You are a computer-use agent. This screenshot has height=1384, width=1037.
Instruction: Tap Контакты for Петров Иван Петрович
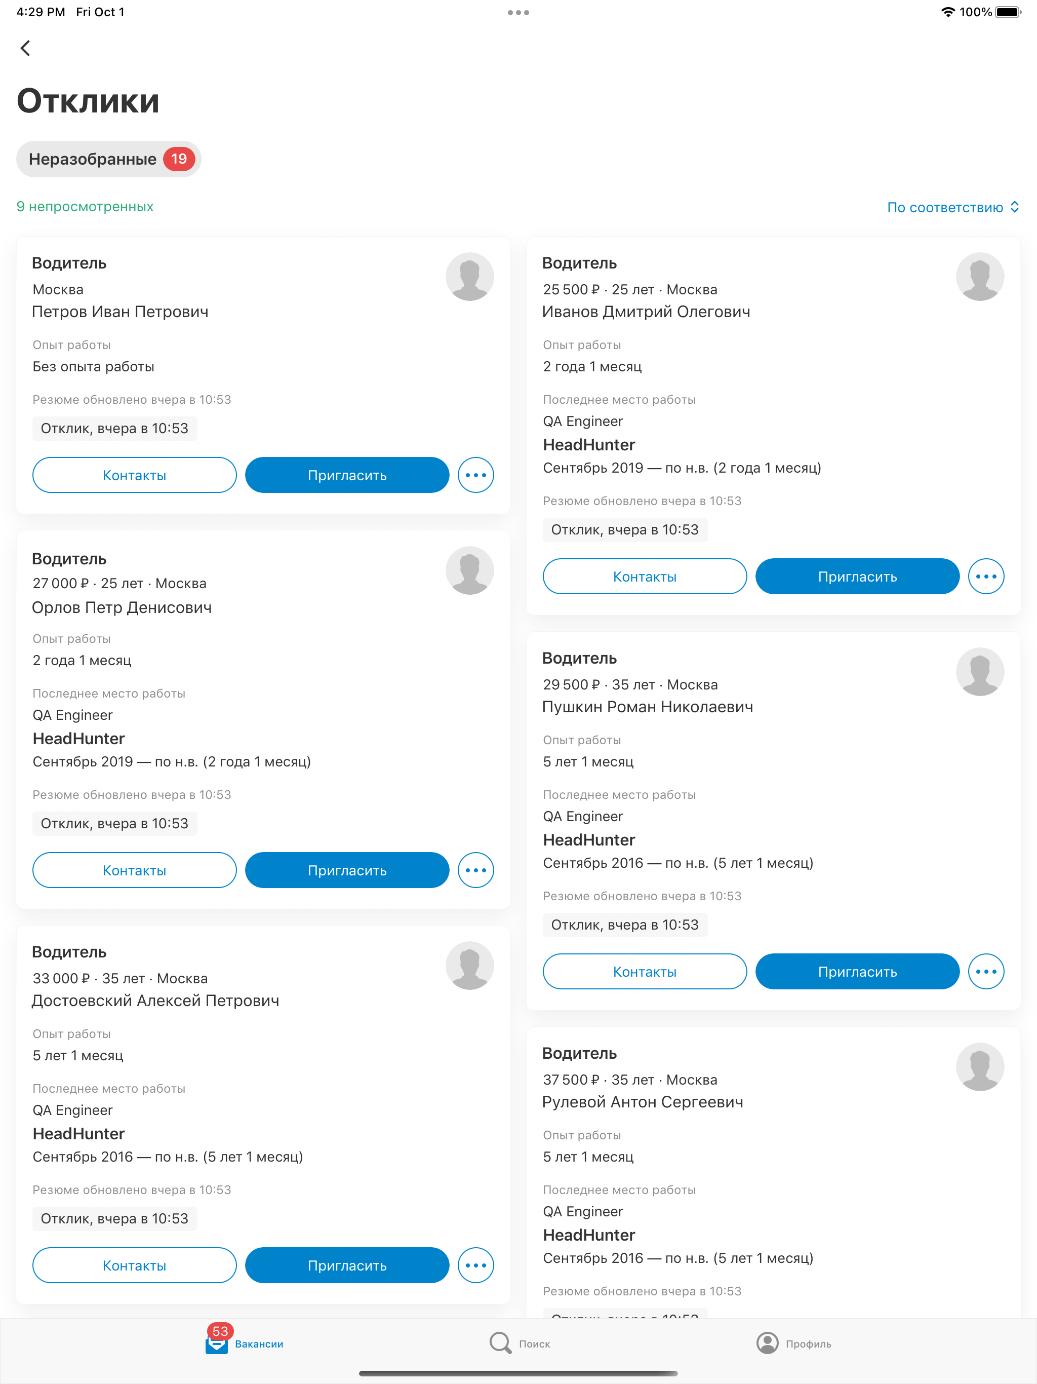click(134, 475)
